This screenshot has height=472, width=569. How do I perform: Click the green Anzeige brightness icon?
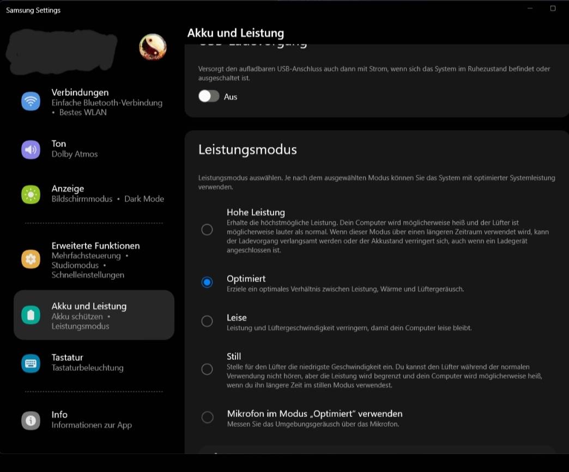(31, 194)
